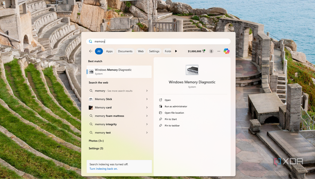
Task: Click magnifier icon beside memory integrity
Action: pyautogui.click(x=91, y=124)
